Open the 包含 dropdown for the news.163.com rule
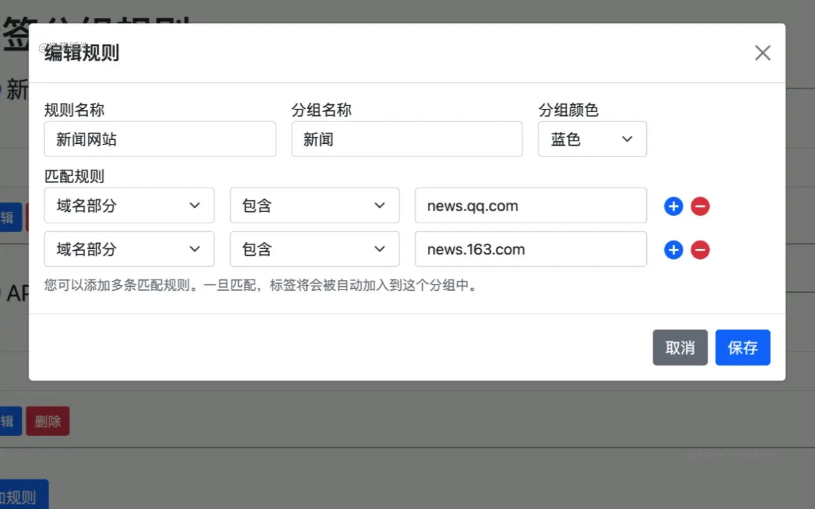The image size is (815, 509). tap(315, 249)
